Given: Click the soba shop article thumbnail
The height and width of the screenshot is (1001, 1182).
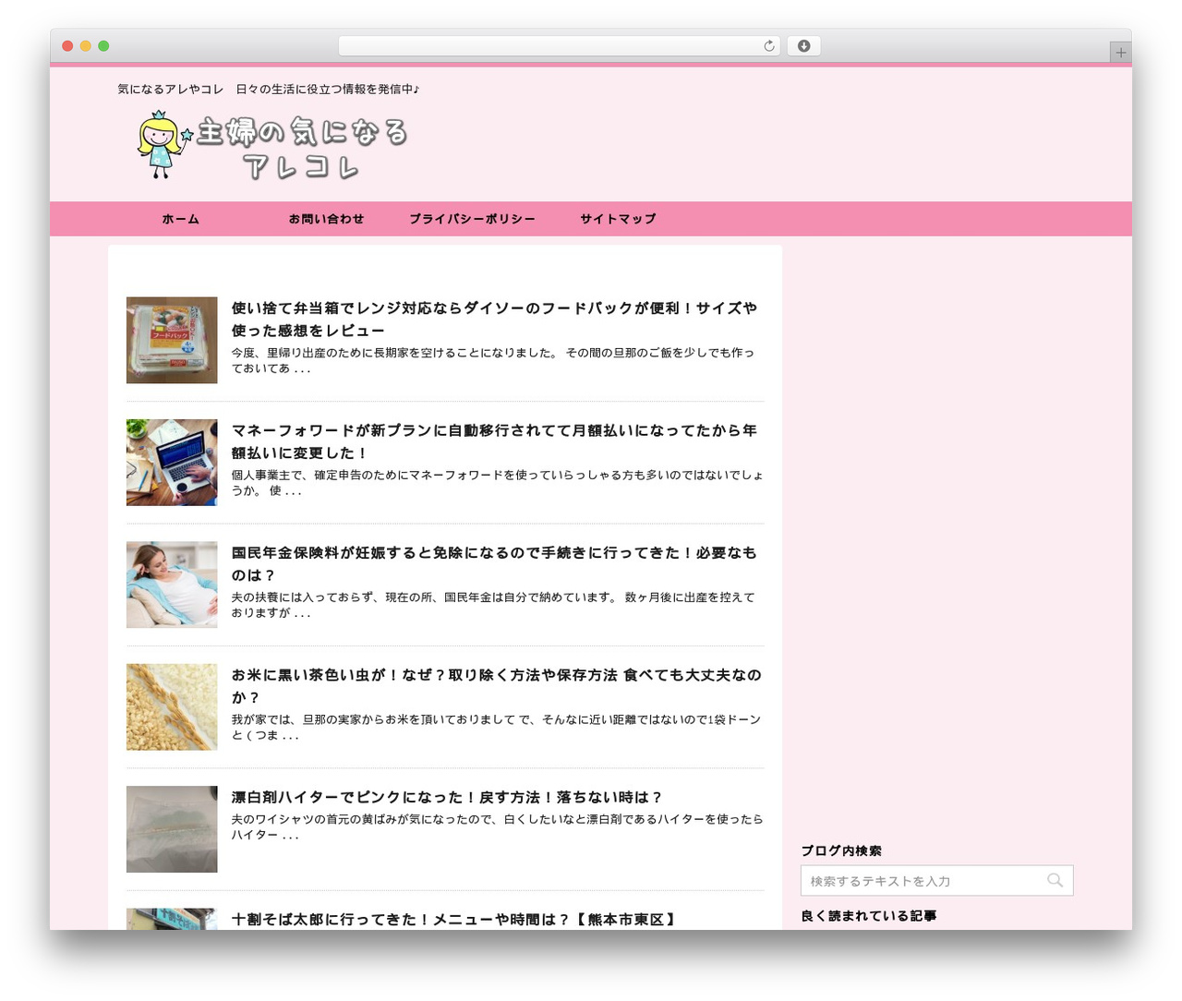Looking at the screenshot, I should tap(172, 919).
